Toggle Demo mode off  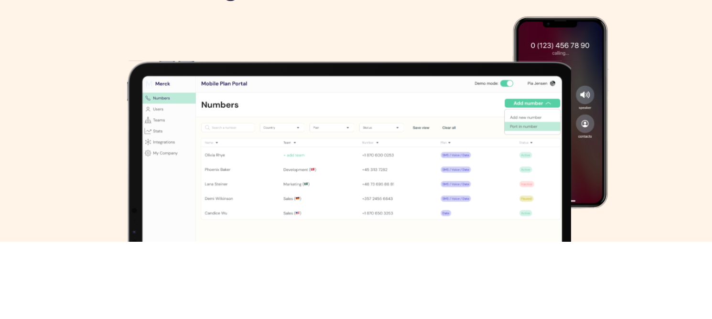507,83
